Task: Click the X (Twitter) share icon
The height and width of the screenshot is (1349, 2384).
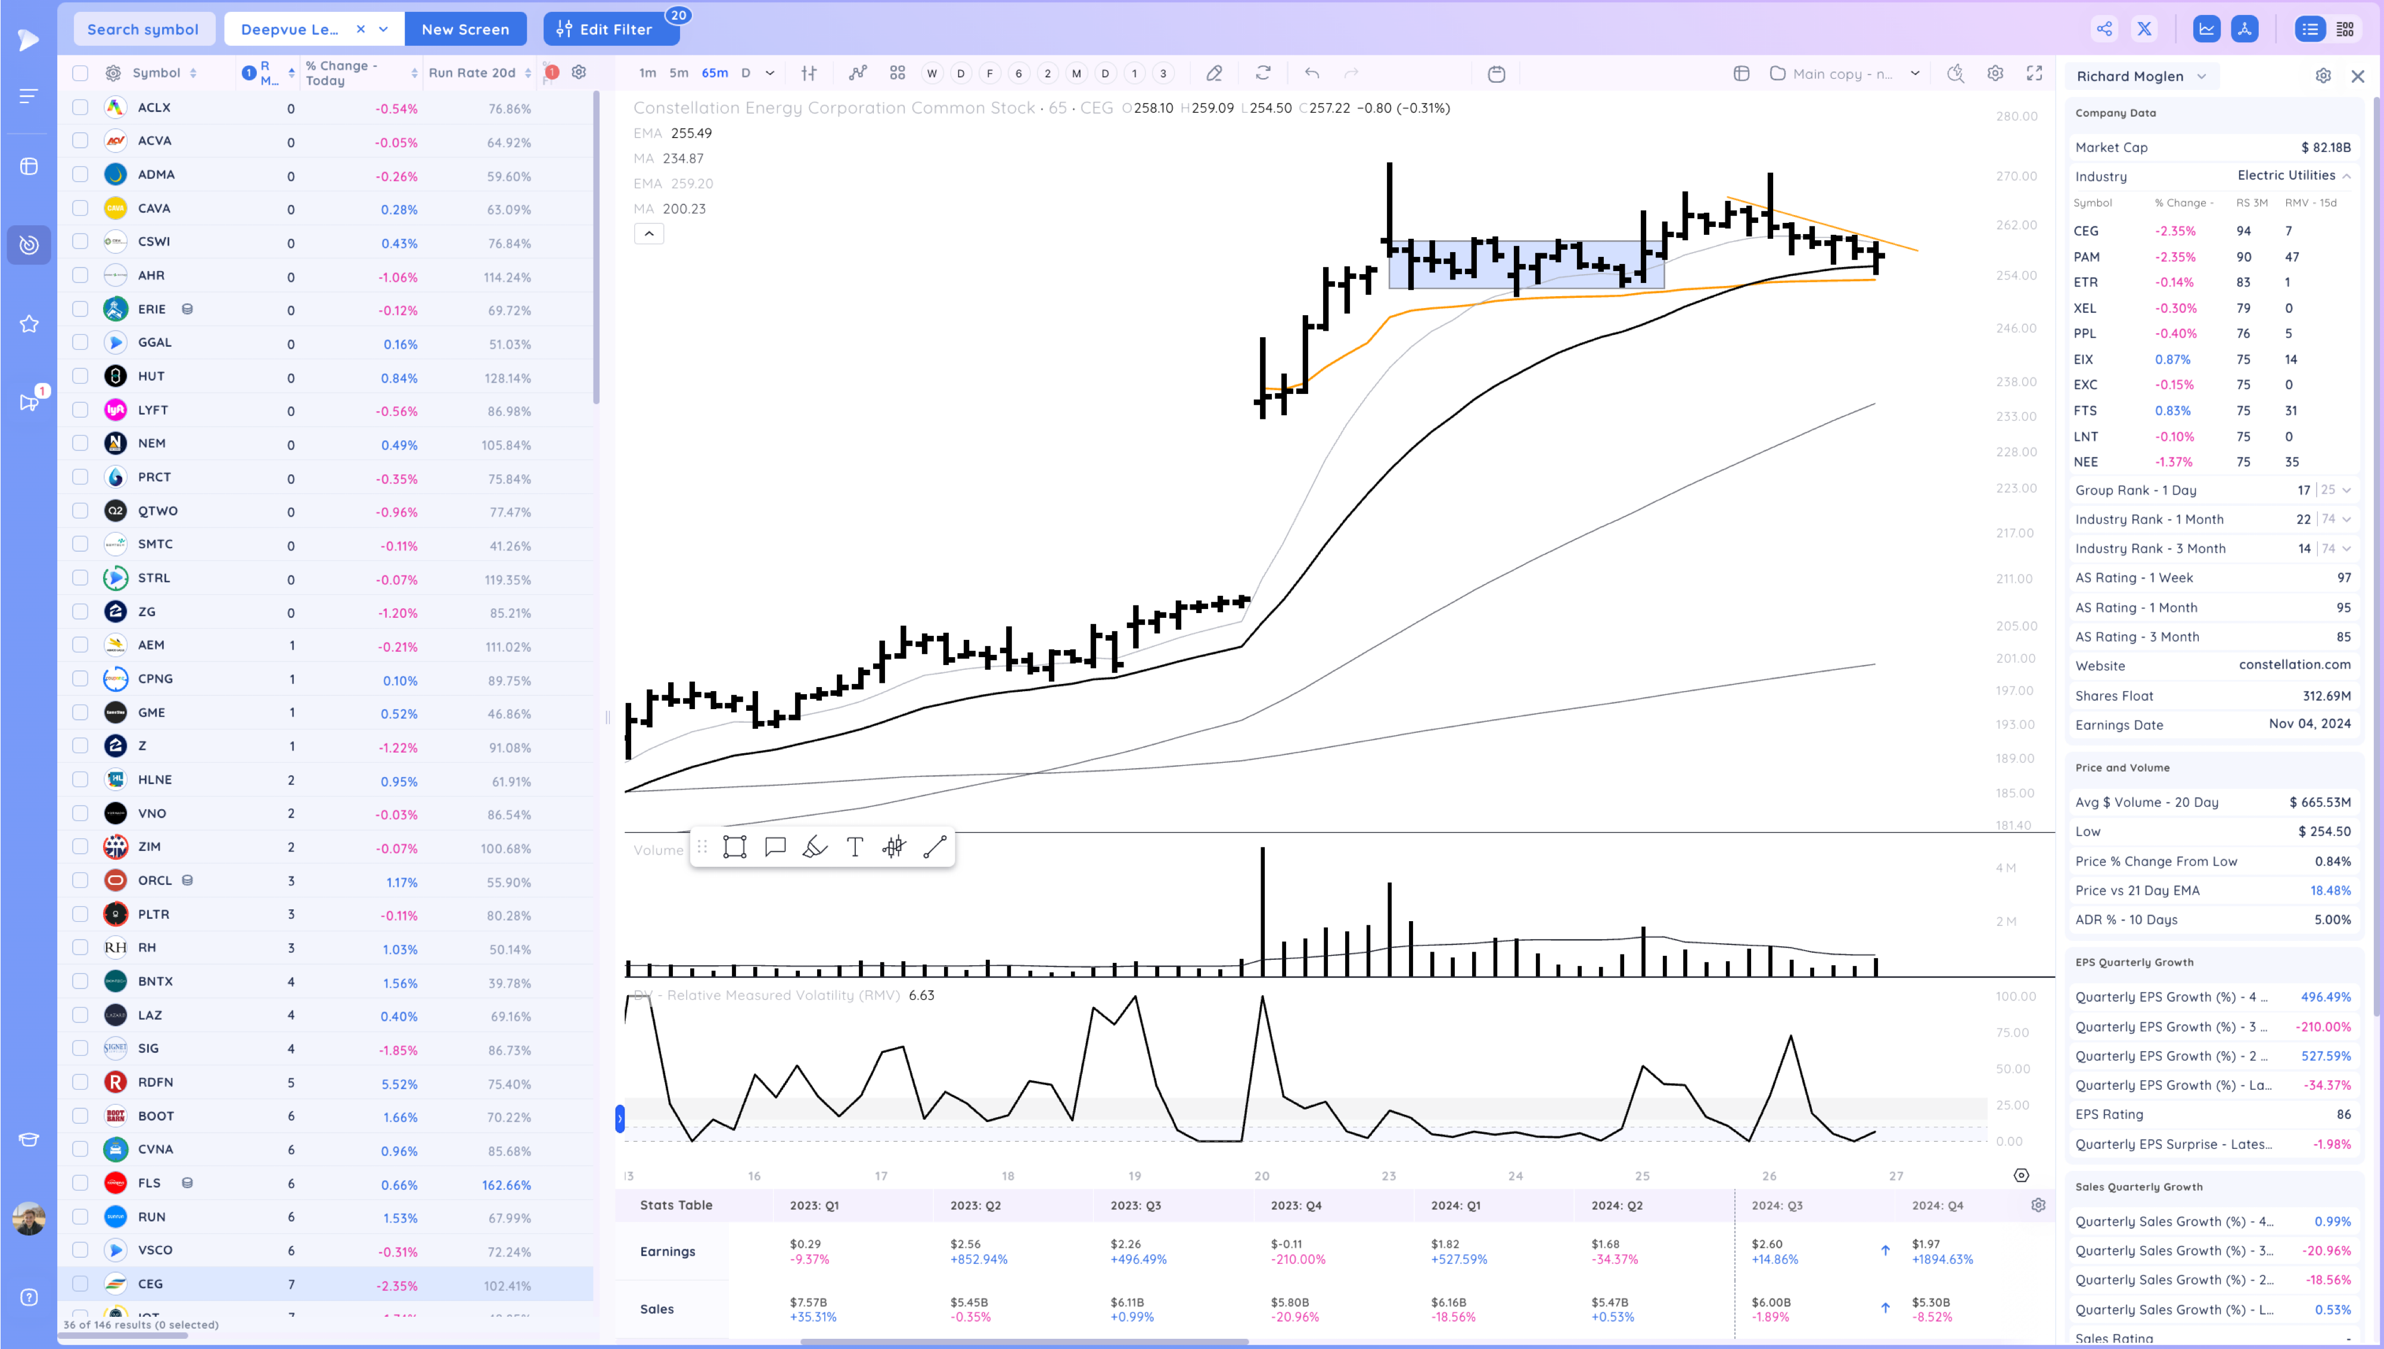Action: [2144, 29]
